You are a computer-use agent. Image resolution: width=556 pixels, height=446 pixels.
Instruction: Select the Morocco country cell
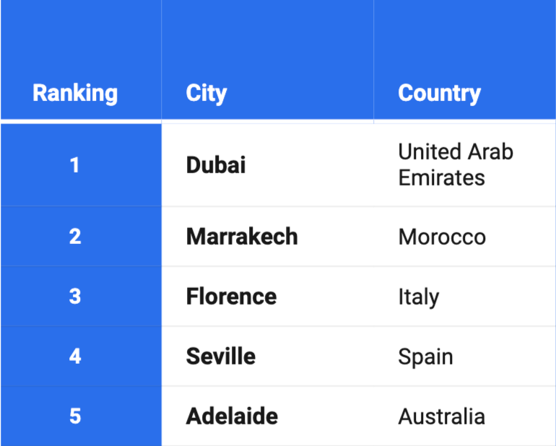click(464, 236)
